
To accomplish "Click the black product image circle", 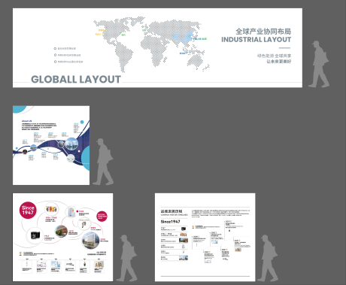I will pos(35,235).
